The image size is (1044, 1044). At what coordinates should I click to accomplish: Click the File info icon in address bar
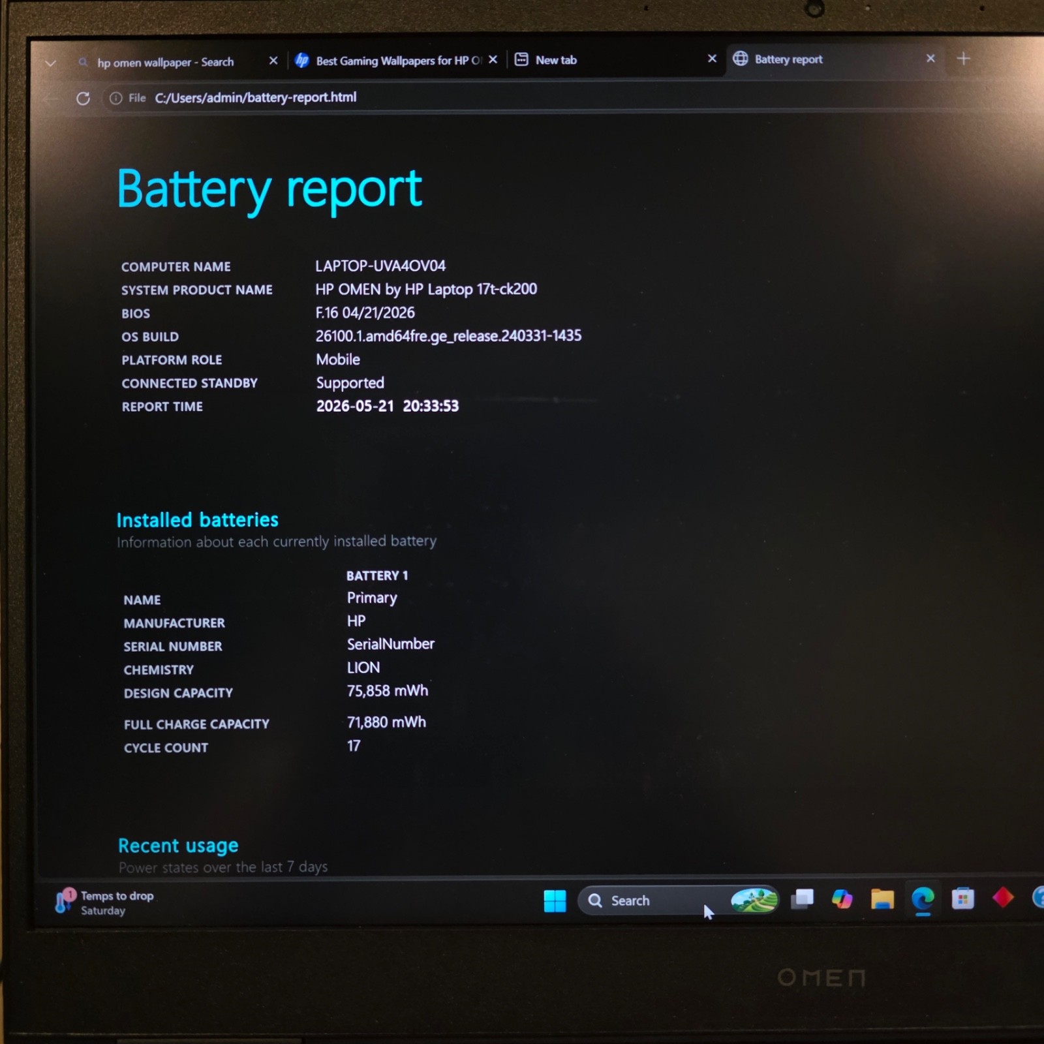pyautogui.click(x=116, y=98)
